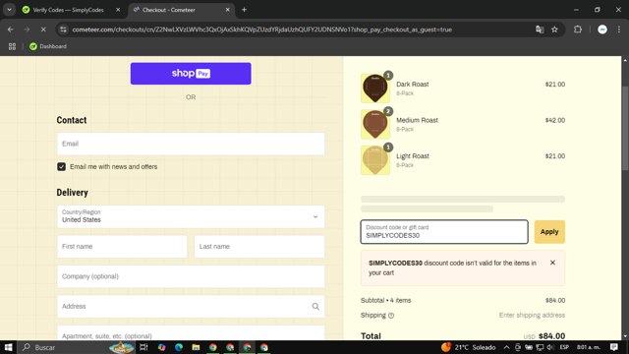Screen dimensions: 629x354
Task: Click the battery tray icon
Action: click(529, 347)
